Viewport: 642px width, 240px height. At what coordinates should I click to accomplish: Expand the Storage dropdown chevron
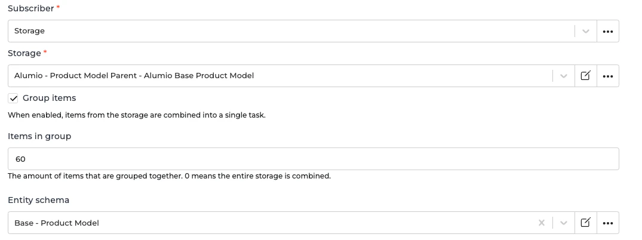coord(563,76)
